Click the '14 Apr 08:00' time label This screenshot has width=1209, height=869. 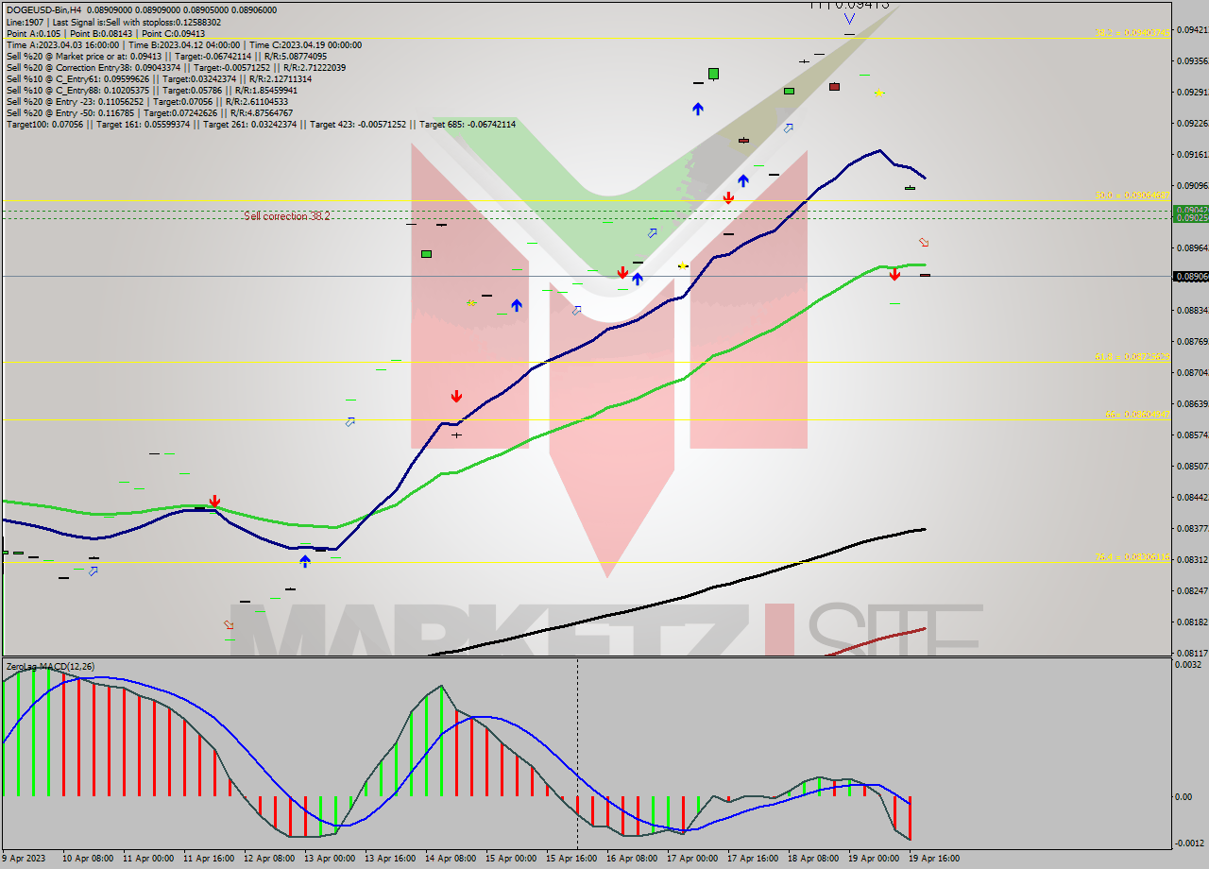click(451, 859)
